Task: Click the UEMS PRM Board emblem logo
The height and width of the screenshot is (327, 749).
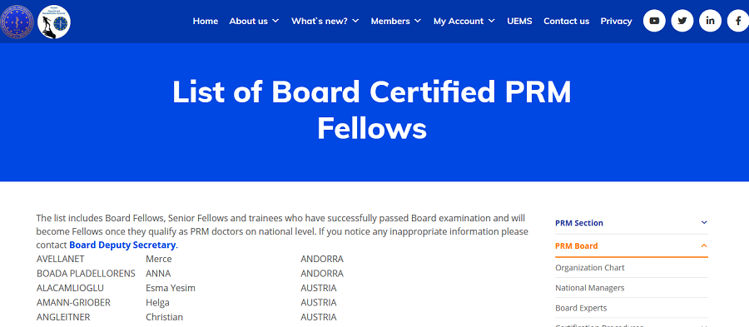Action: (x=17, y=22)
